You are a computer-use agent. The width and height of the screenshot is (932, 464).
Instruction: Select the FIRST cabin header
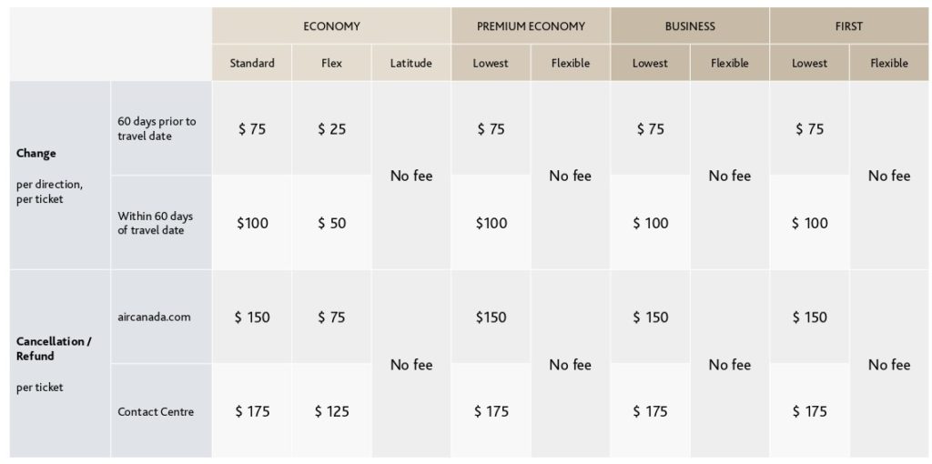(848, 26)
